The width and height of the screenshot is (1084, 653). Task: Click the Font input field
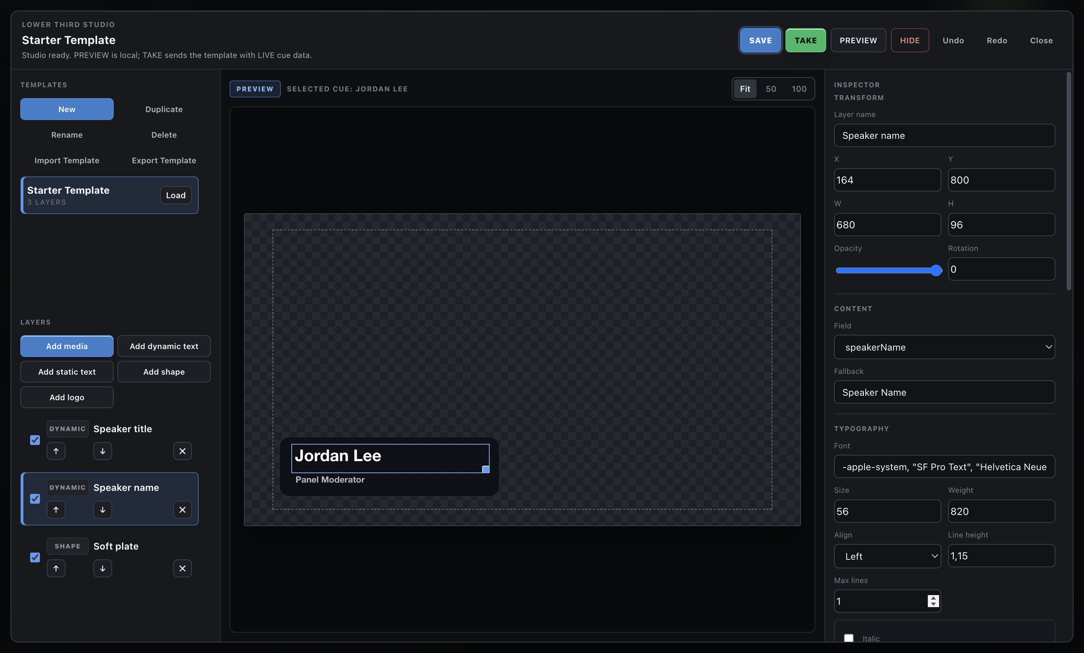[x=944, y=466]
